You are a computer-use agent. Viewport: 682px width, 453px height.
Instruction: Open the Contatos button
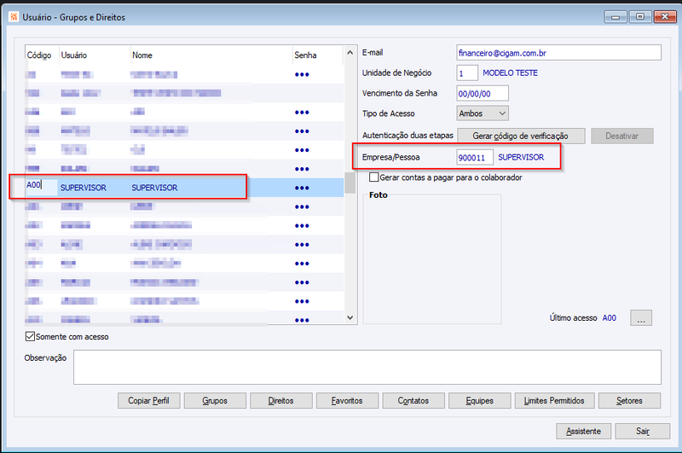point(413,400)
